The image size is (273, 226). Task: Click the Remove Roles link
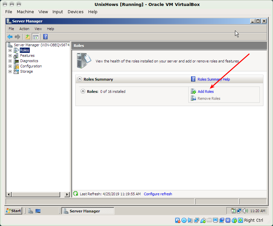click(x=209, y=98)
